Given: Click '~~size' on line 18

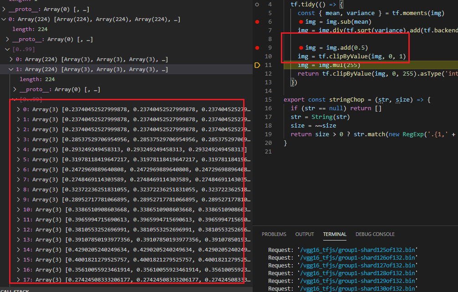Looking at the screenshot, I should [x=326, y=126].
